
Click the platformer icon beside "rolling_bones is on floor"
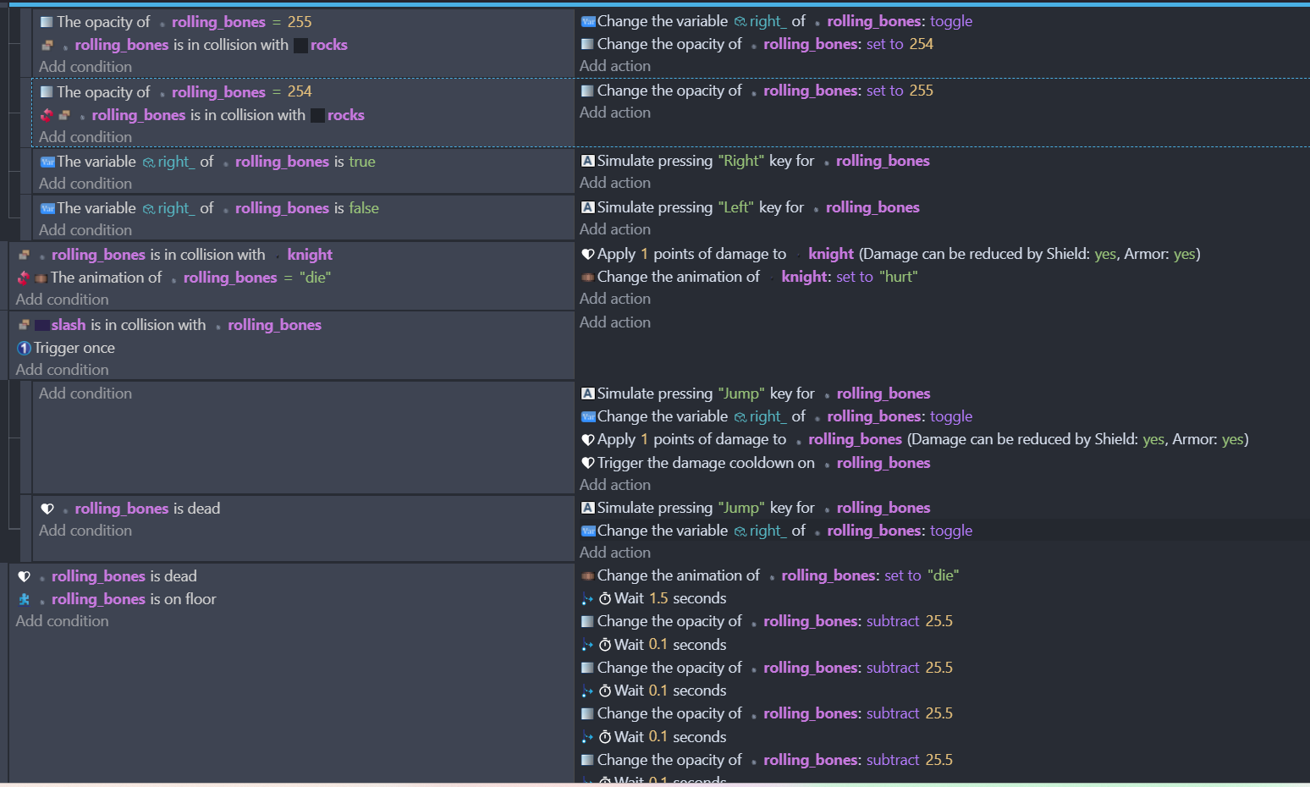point(24,599)
